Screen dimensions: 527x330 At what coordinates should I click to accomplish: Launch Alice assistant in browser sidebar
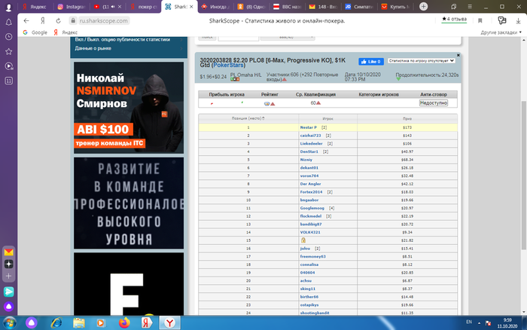click(9, 307)
